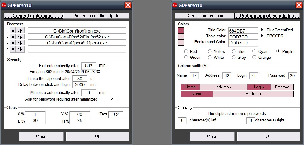Click the red key icon in left title bar
The height and width of the screenshot is (145, 304).
(x=4, y=5)
